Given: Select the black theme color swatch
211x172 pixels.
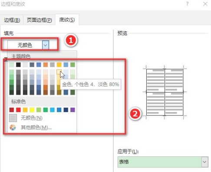Looking at the screenshot, I should [18, 65].
